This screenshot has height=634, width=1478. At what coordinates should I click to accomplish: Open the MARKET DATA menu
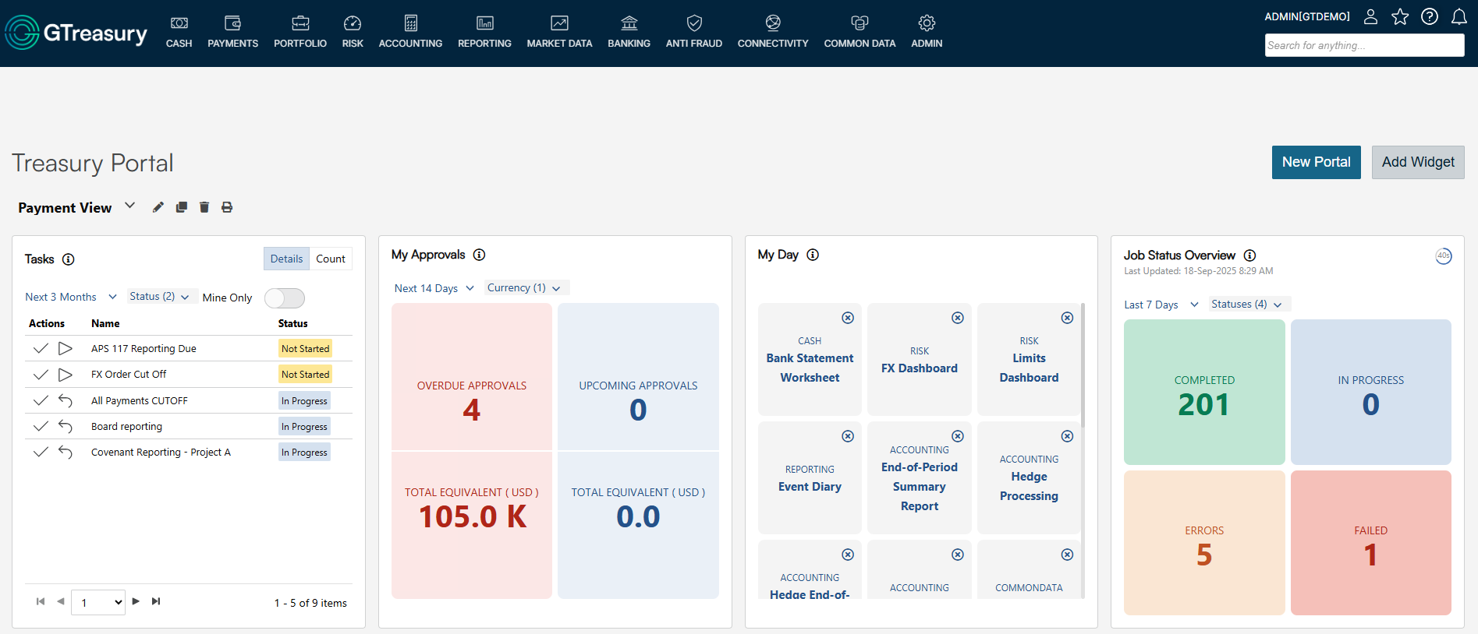click(559, 32)
